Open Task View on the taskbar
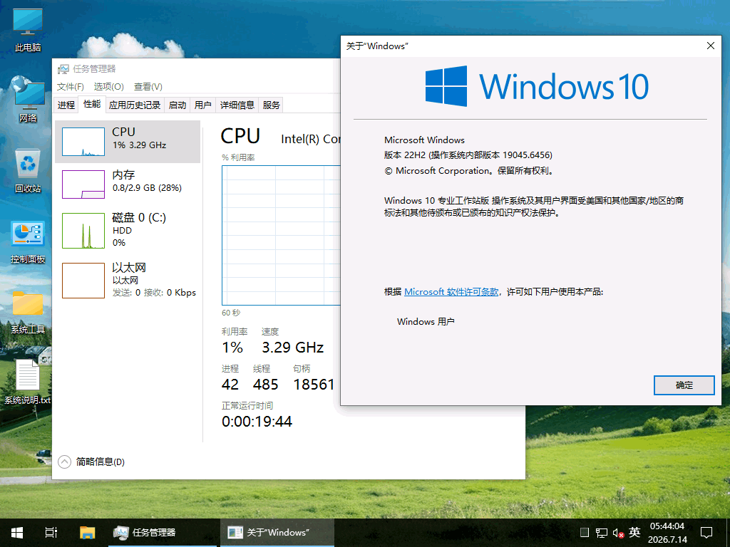The image size is (730, 547). (51, 533)
